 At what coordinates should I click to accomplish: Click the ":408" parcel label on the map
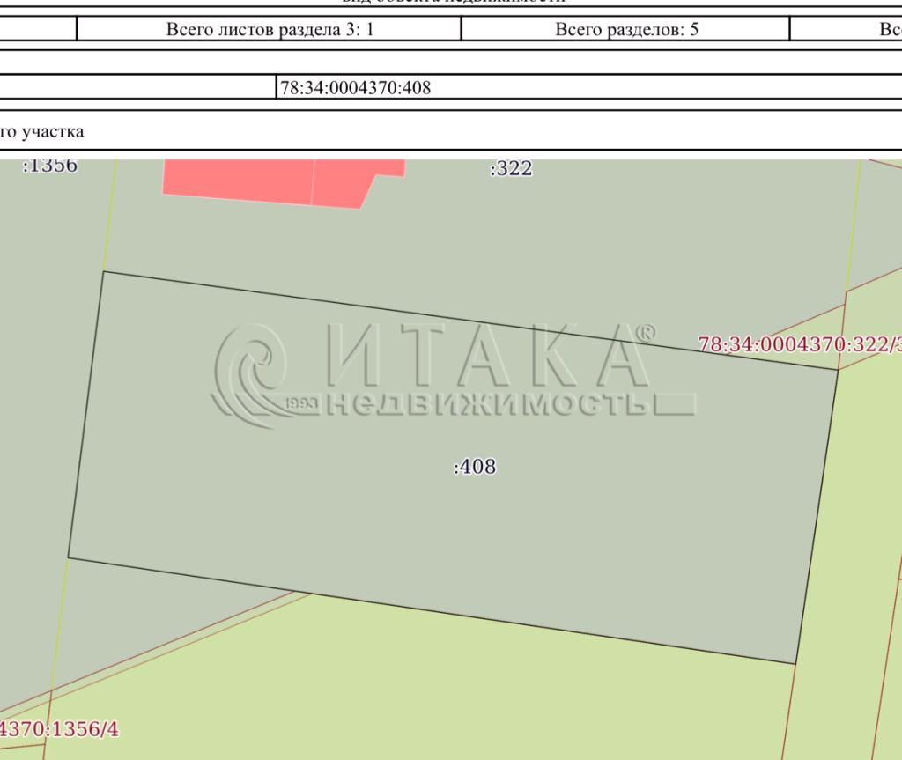(475, 466)
